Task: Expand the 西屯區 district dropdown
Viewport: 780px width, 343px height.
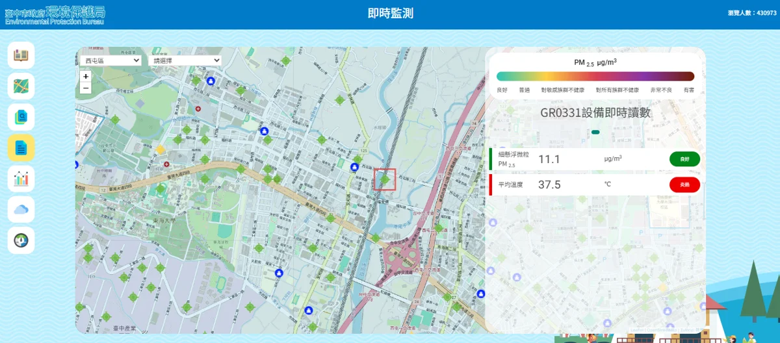Action: 112,60
